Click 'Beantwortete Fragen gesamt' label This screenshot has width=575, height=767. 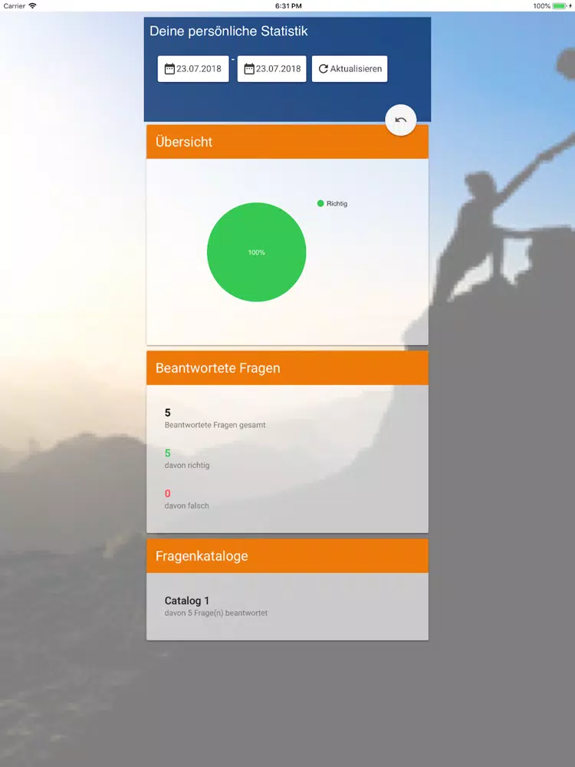[215, 425]
